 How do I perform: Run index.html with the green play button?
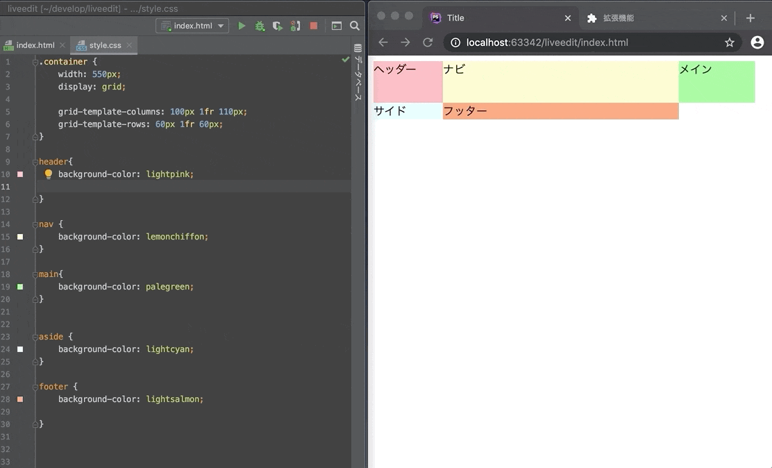pyautogui.click(x=242, y=26)
